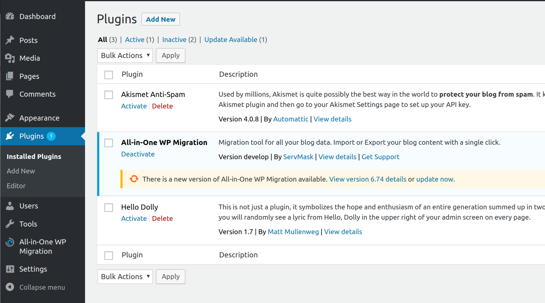Image resolution: width=545 pixels, height=303 pixels.
Task: Click the Collapse menu arrow icon
Action: coord(10,287)
